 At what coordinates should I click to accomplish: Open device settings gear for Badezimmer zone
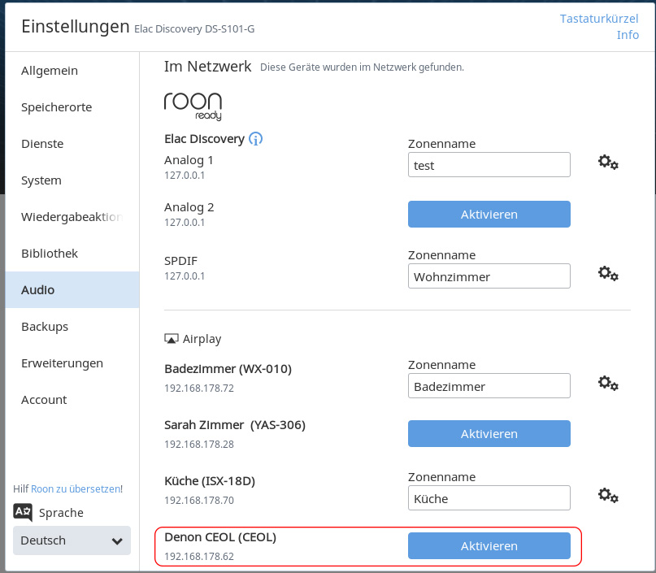coord(608,383)
